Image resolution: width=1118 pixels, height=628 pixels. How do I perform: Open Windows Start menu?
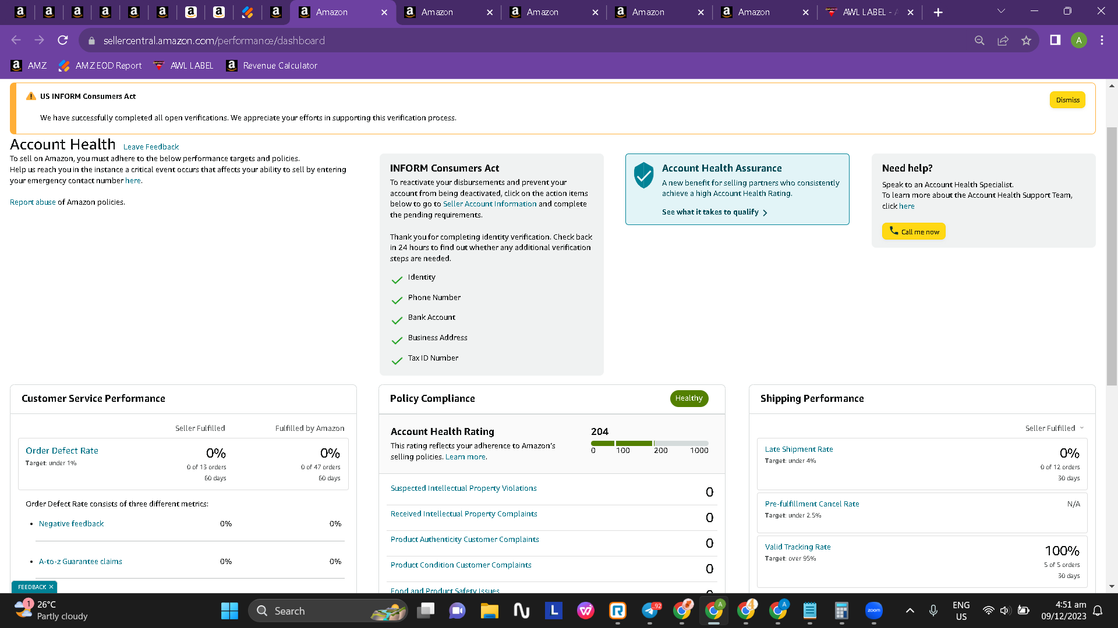[229, 611]
